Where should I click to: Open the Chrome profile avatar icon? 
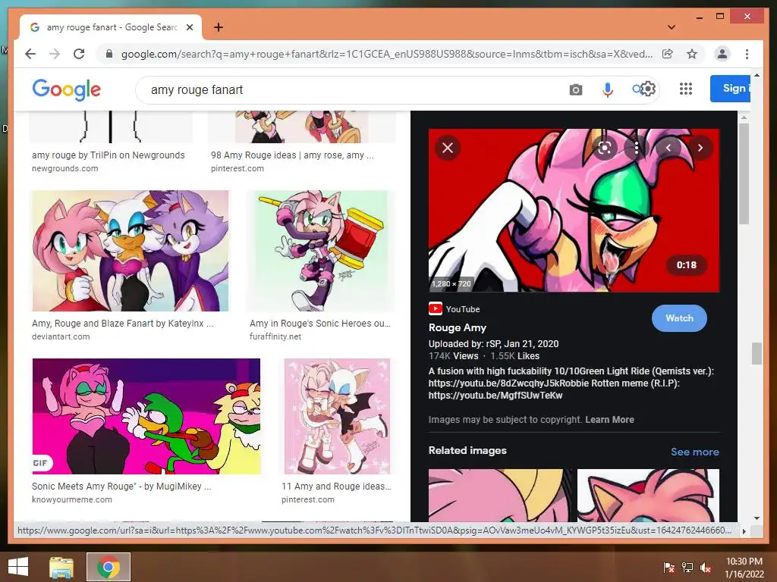722,54
